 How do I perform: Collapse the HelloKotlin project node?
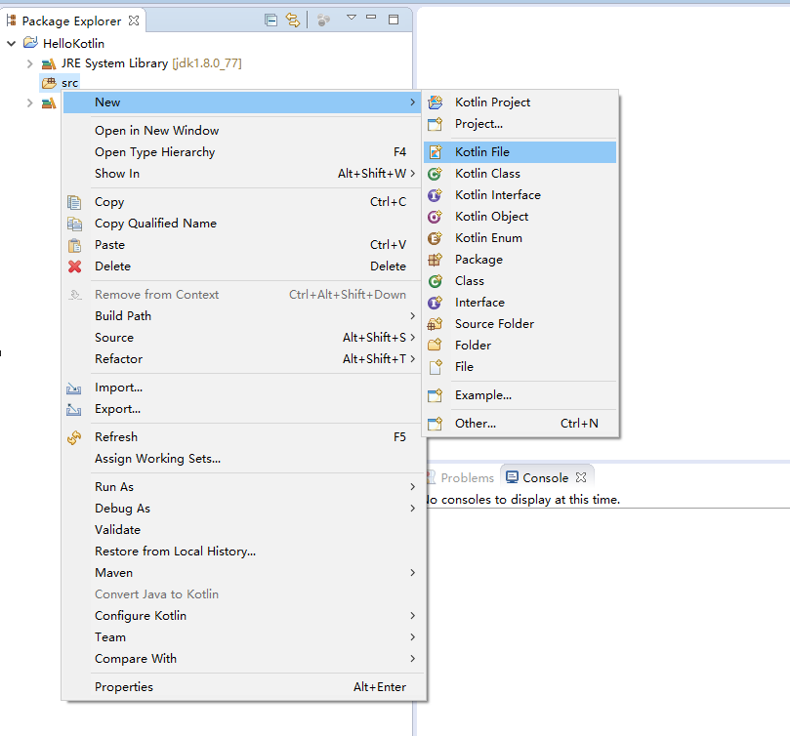(11, 43)
